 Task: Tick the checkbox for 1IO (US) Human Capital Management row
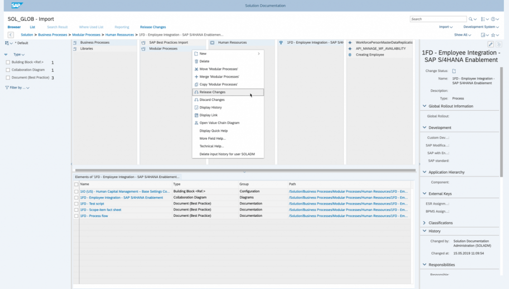(76, 192)
